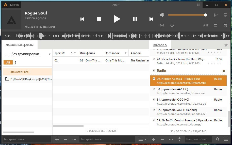Pause the current track

tap(135, 19)
